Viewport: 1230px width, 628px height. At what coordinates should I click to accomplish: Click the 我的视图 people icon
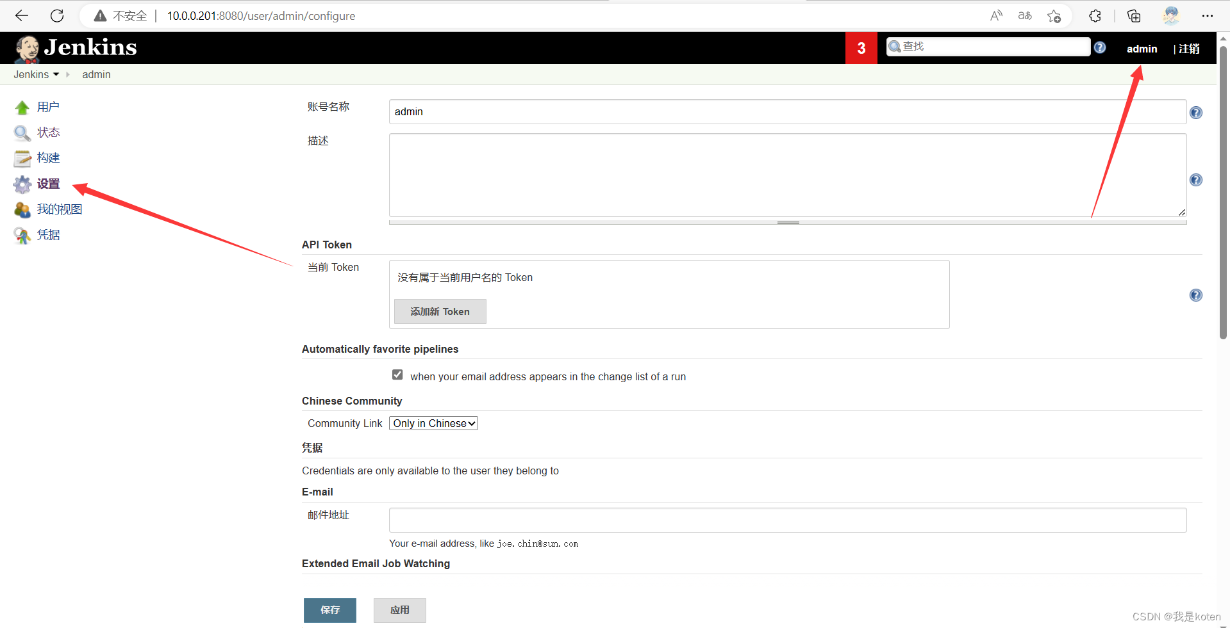pyautogui.click(x=22, y=210)
